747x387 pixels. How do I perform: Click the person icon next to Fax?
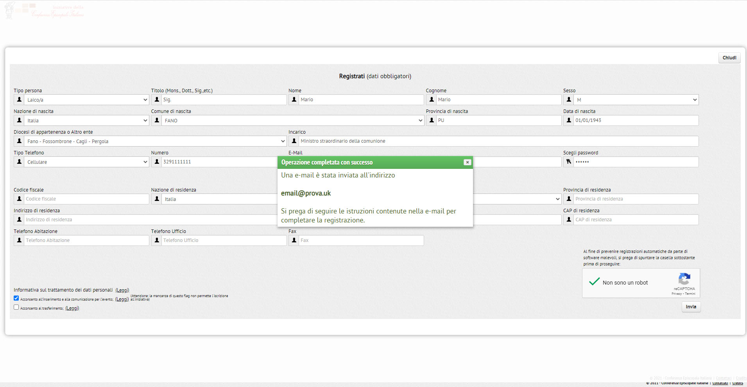294,240
